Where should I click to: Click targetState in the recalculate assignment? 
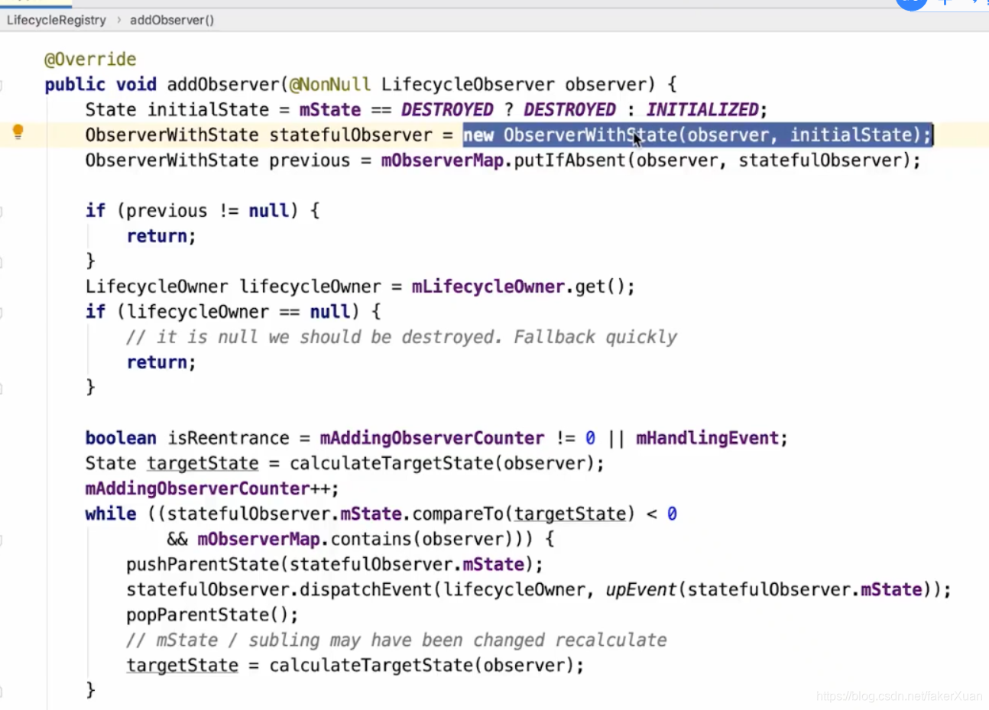(182, 665)
